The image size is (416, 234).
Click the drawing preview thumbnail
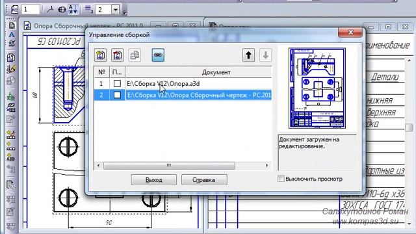tap(317, 88)
